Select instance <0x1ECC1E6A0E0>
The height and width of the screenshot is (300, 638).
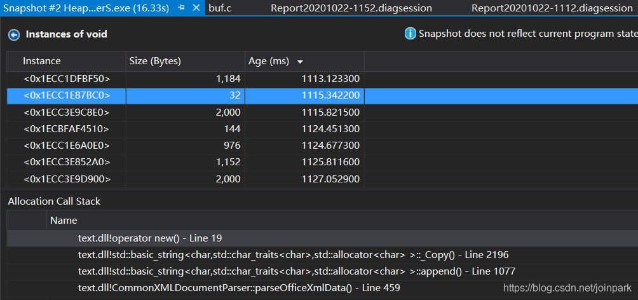67,146
